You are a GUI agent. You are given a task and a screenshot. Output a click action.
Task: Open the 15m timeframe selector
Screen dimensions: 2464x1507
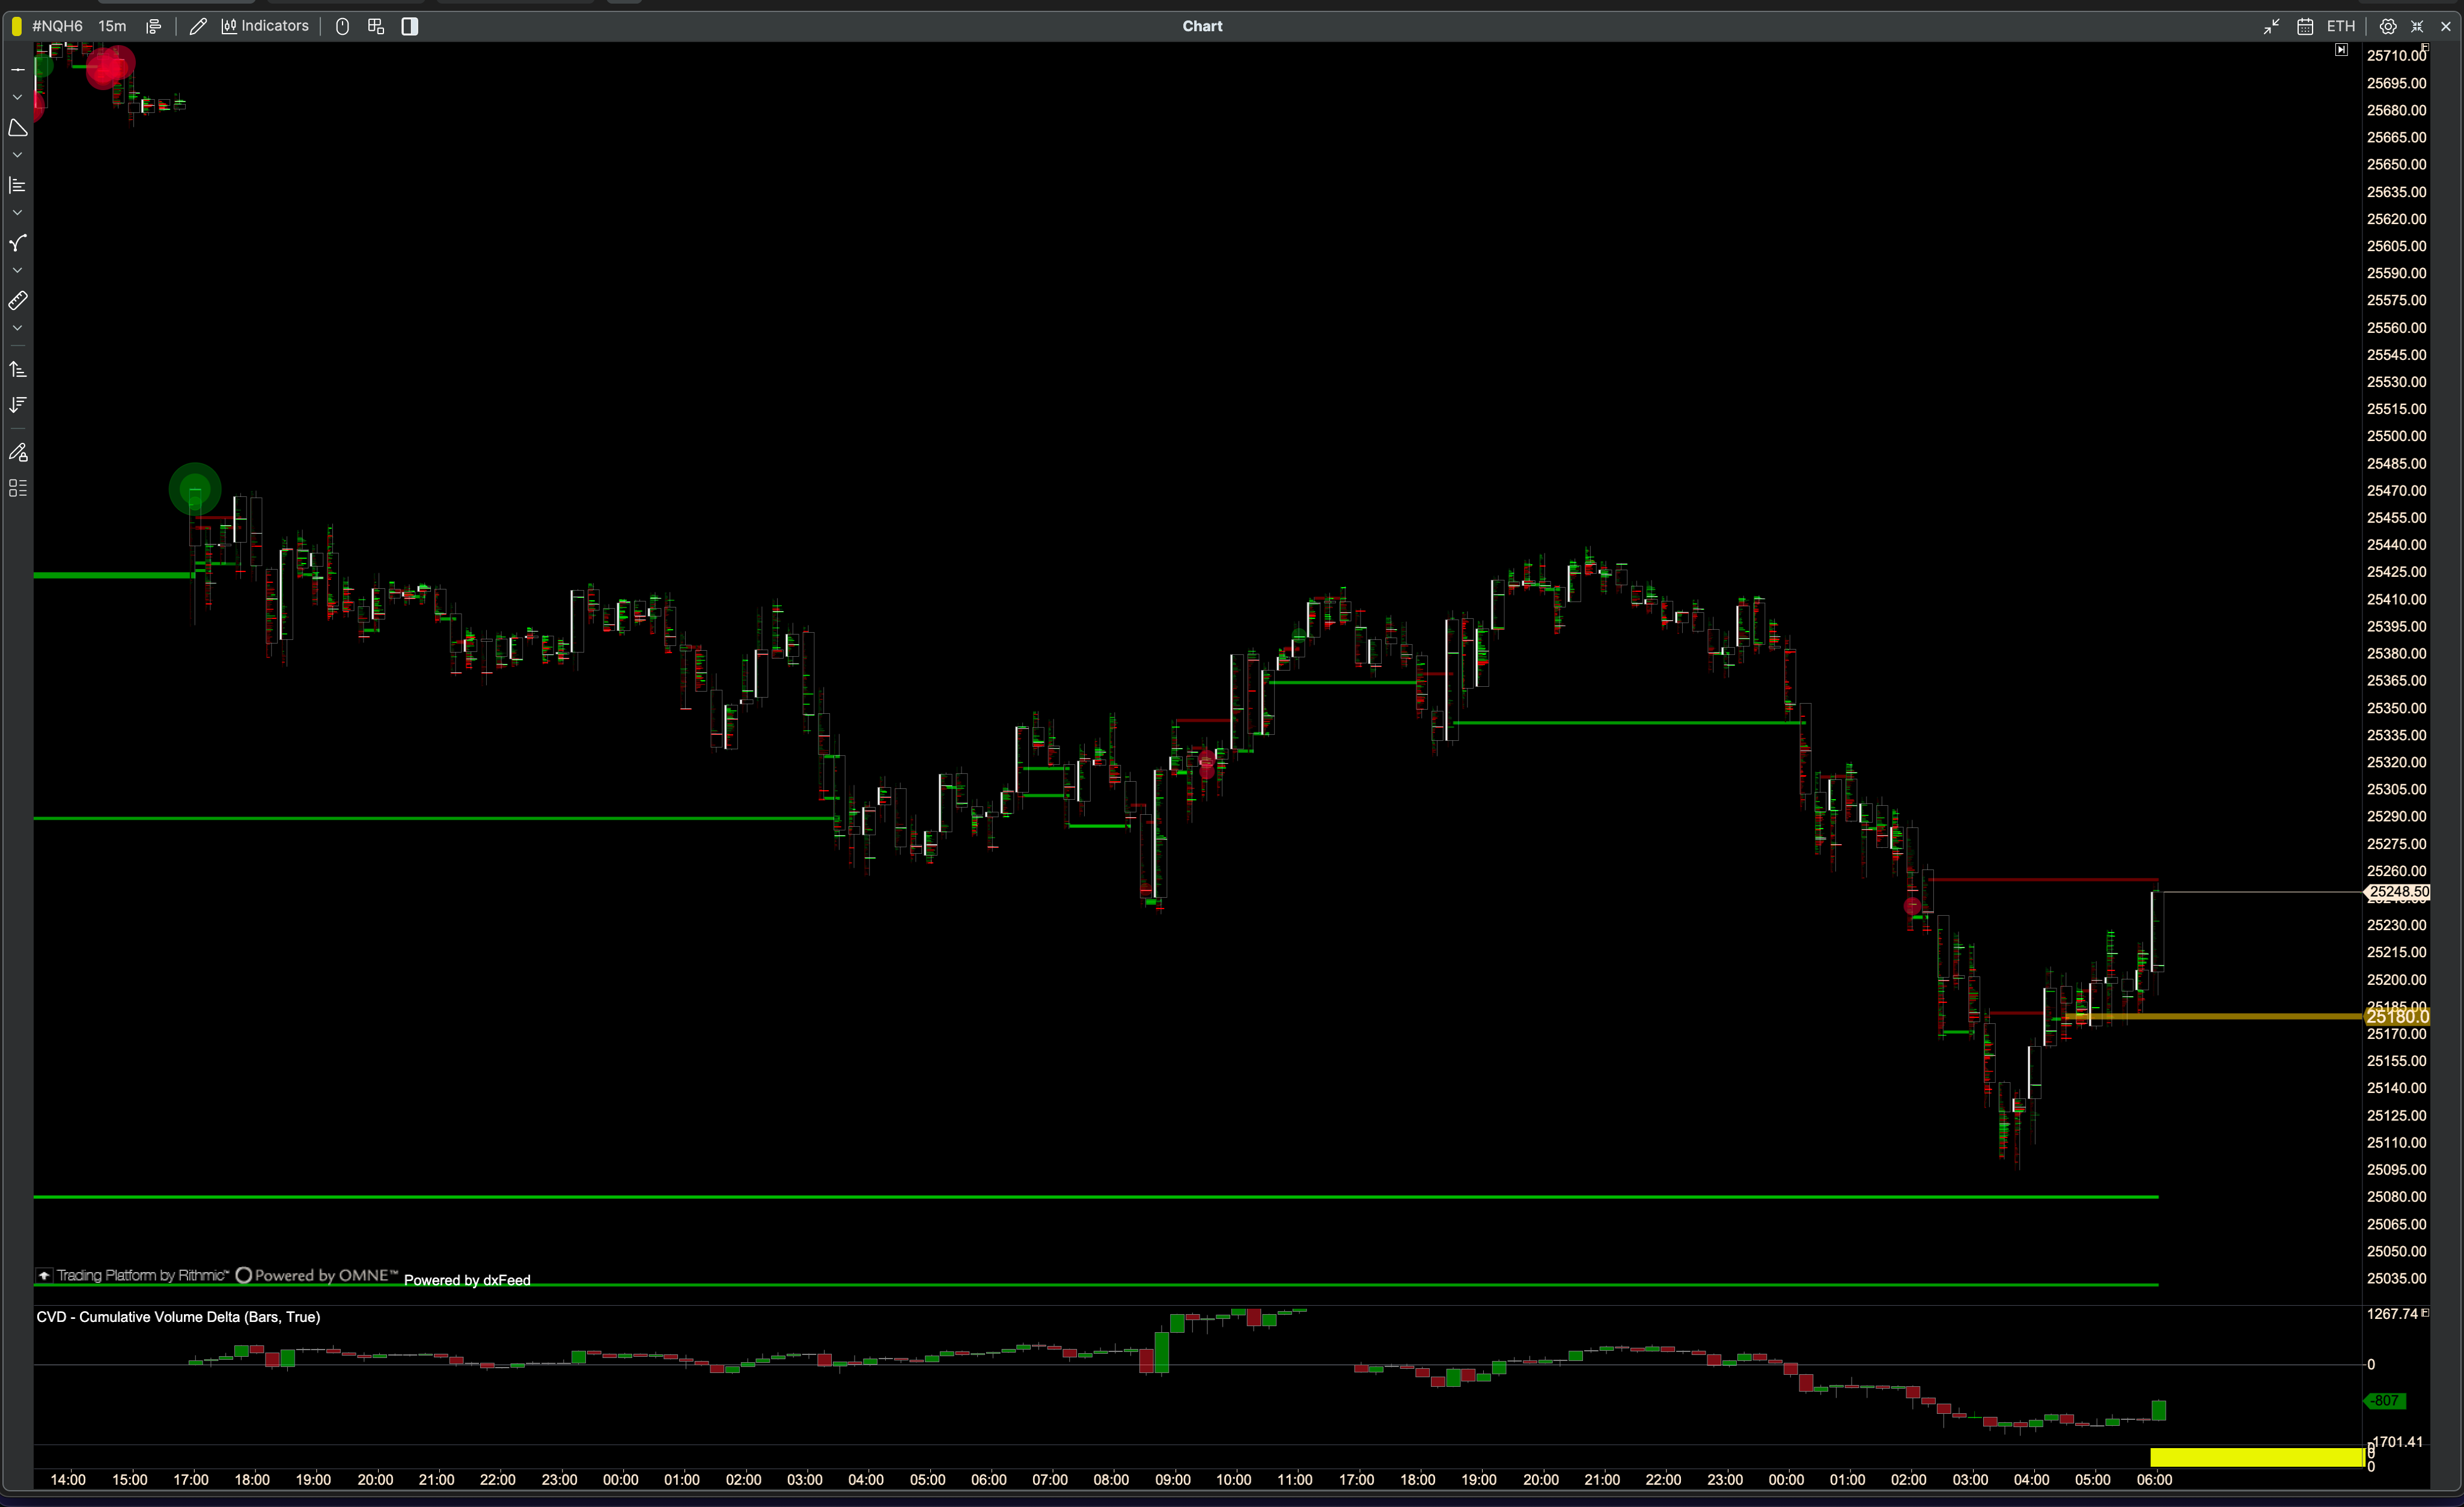[x=112, y=26]
